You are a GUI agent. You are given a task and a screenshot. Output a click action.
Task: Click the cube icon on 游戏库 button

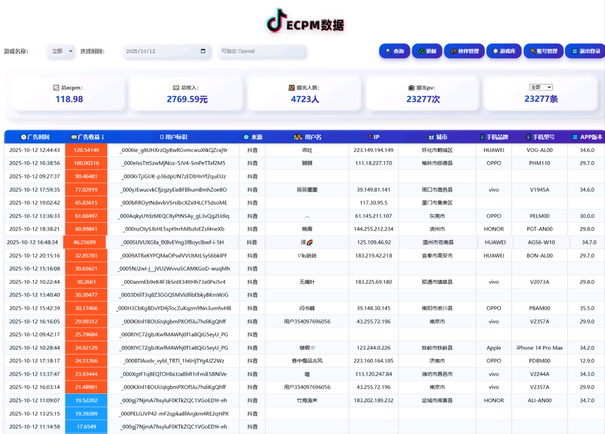495,51
